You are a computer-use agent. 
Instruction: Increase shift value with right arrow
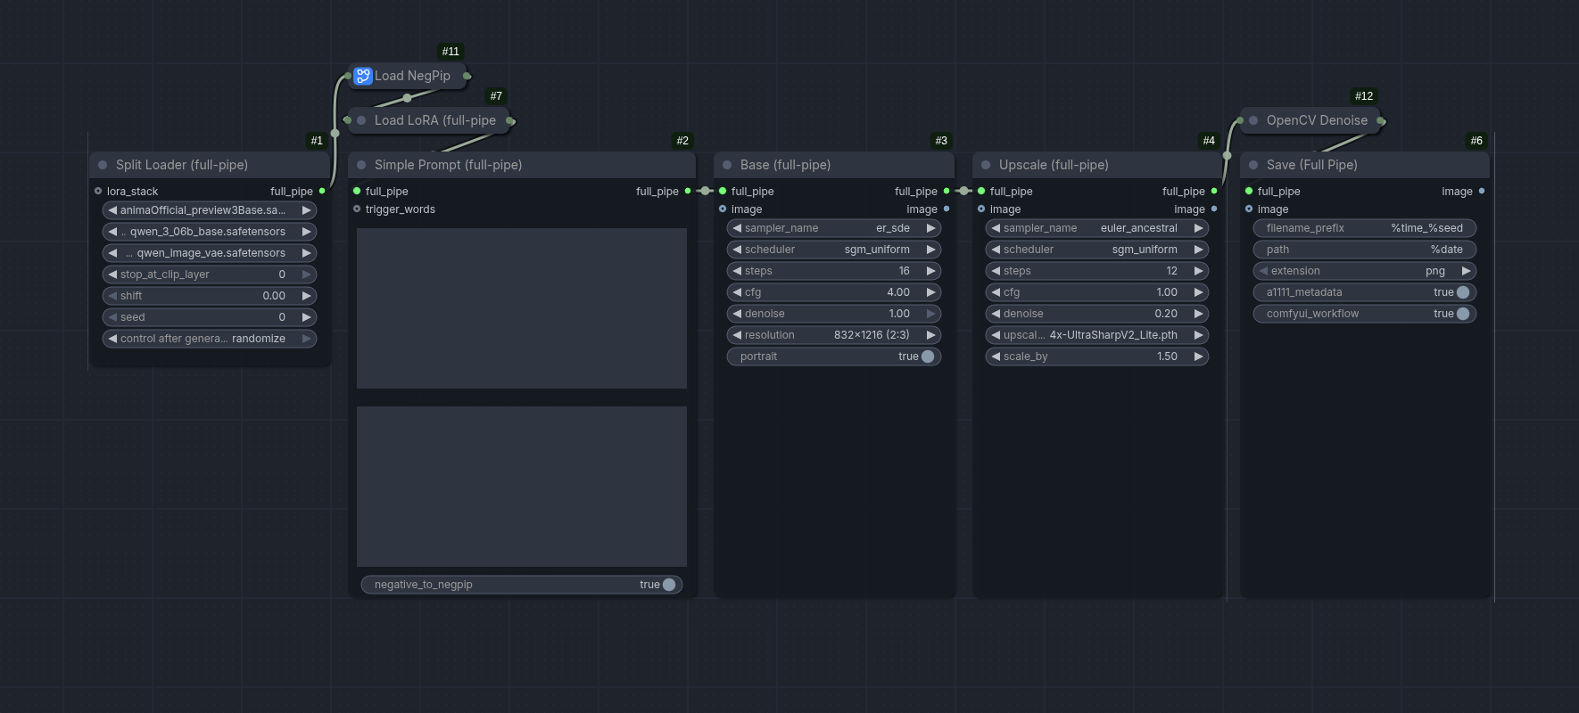(x=306, y=296)
